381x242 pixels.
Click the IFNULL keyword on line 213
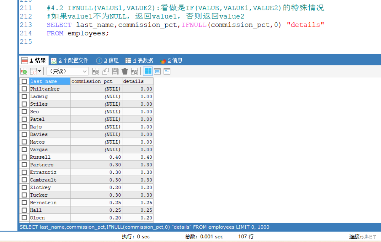[194, 25]
